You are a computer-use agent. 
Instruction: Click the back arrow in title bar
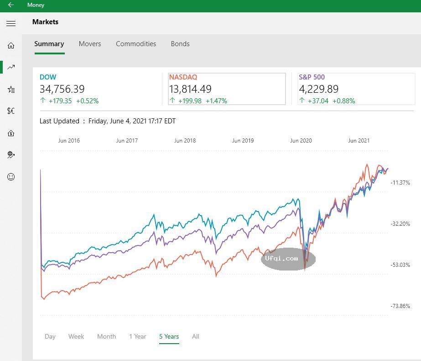[x=11, y=5]
